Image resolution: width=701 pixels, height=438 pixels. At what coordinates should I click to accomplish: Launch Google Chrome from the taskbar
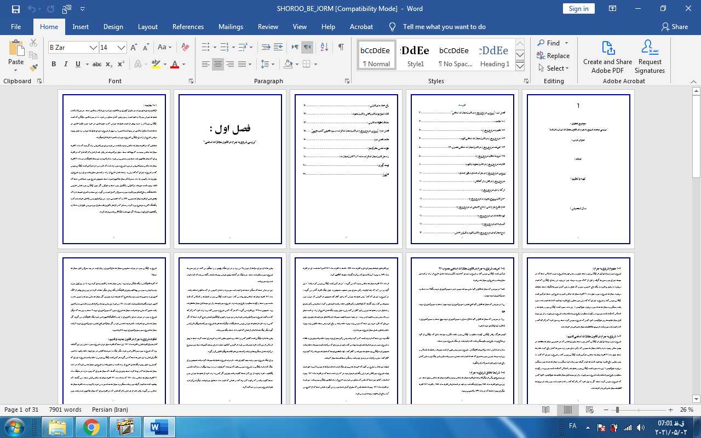click(91, 427)
